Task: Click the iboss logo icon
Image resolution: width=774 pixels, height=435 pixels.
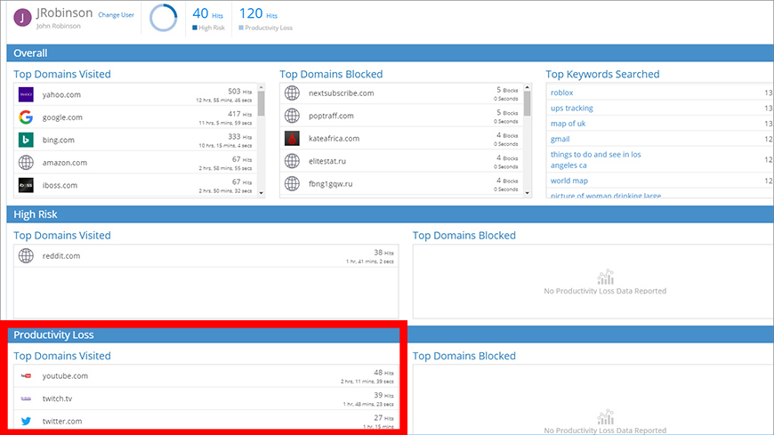Action: tap(26, 185)
